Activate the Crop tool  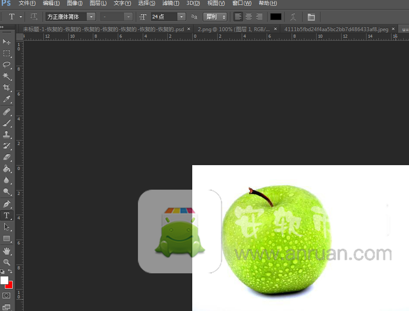click(7, 88)
